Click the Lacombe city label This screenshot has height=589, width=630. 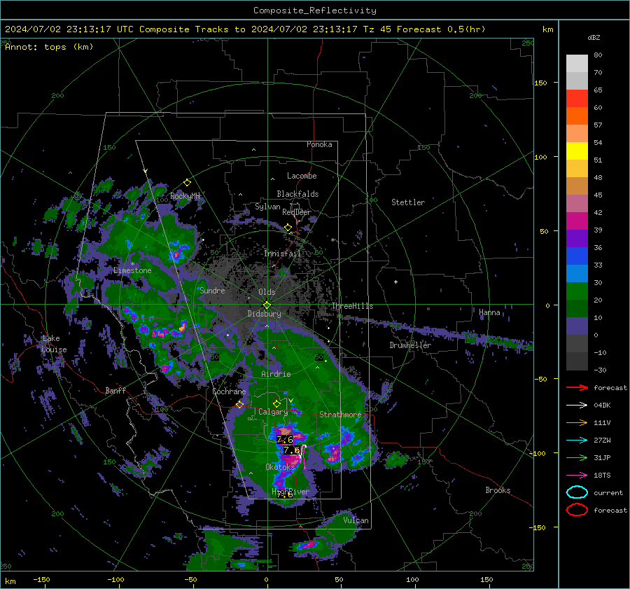(x=302, y=176)
